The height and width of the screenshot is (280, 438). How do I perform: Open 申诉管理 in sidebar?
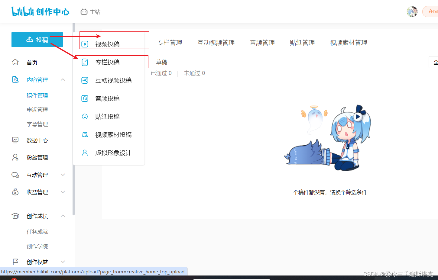[x=37, y=110]
